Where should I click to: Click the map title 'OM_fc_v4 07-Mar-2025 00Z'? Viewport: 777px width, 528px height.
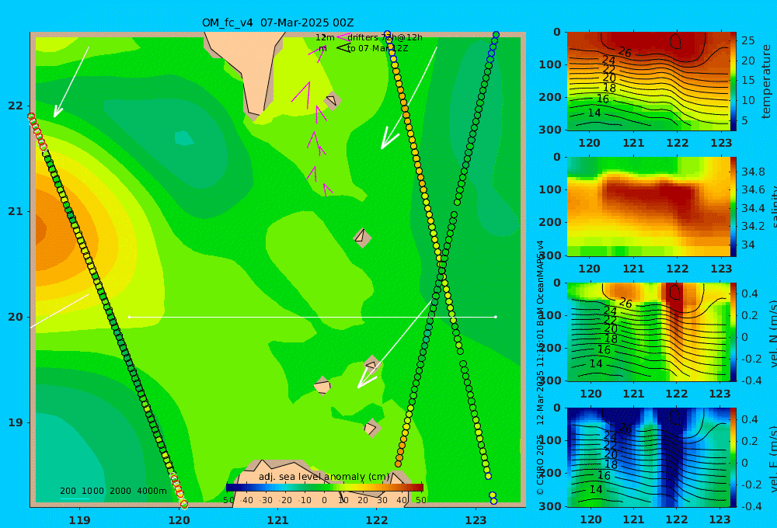tap(277, 23)
